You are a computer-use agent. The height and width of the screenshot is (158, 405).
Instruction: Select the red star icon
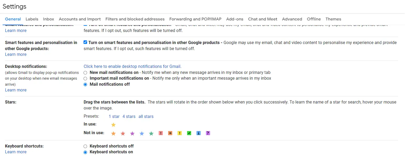(x=123, y=133)
